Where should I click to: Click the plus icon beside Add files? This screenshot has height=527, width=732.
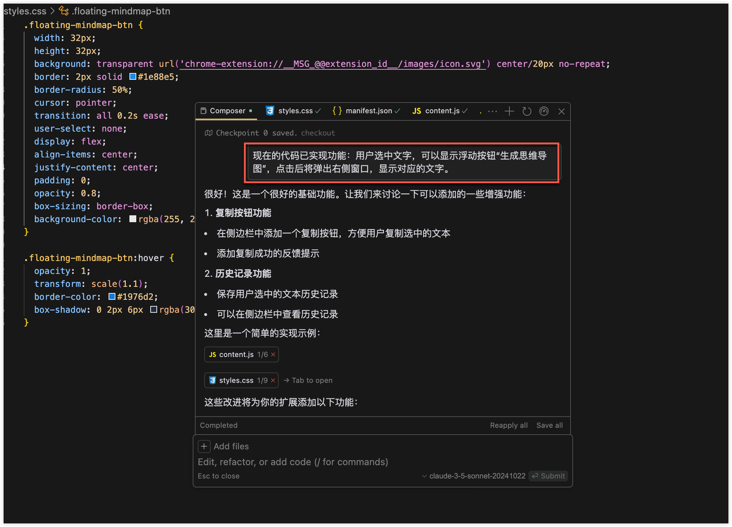pyautogui.click(x=204, y=446)
